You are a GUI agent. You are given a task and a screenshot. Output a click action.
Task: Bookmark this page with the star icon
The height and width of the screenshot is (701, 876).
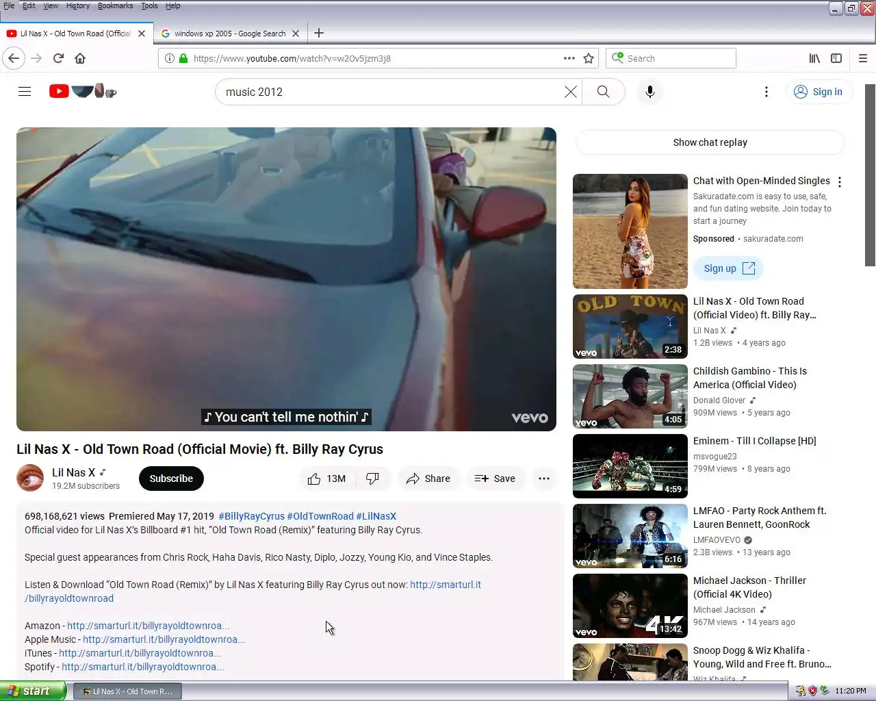589,58
